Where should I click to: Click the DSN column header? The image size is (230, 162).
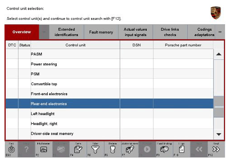(136, 45)
